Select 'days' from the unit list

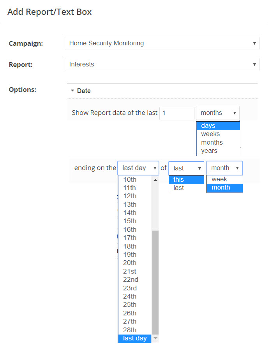(x=218, y=126)
